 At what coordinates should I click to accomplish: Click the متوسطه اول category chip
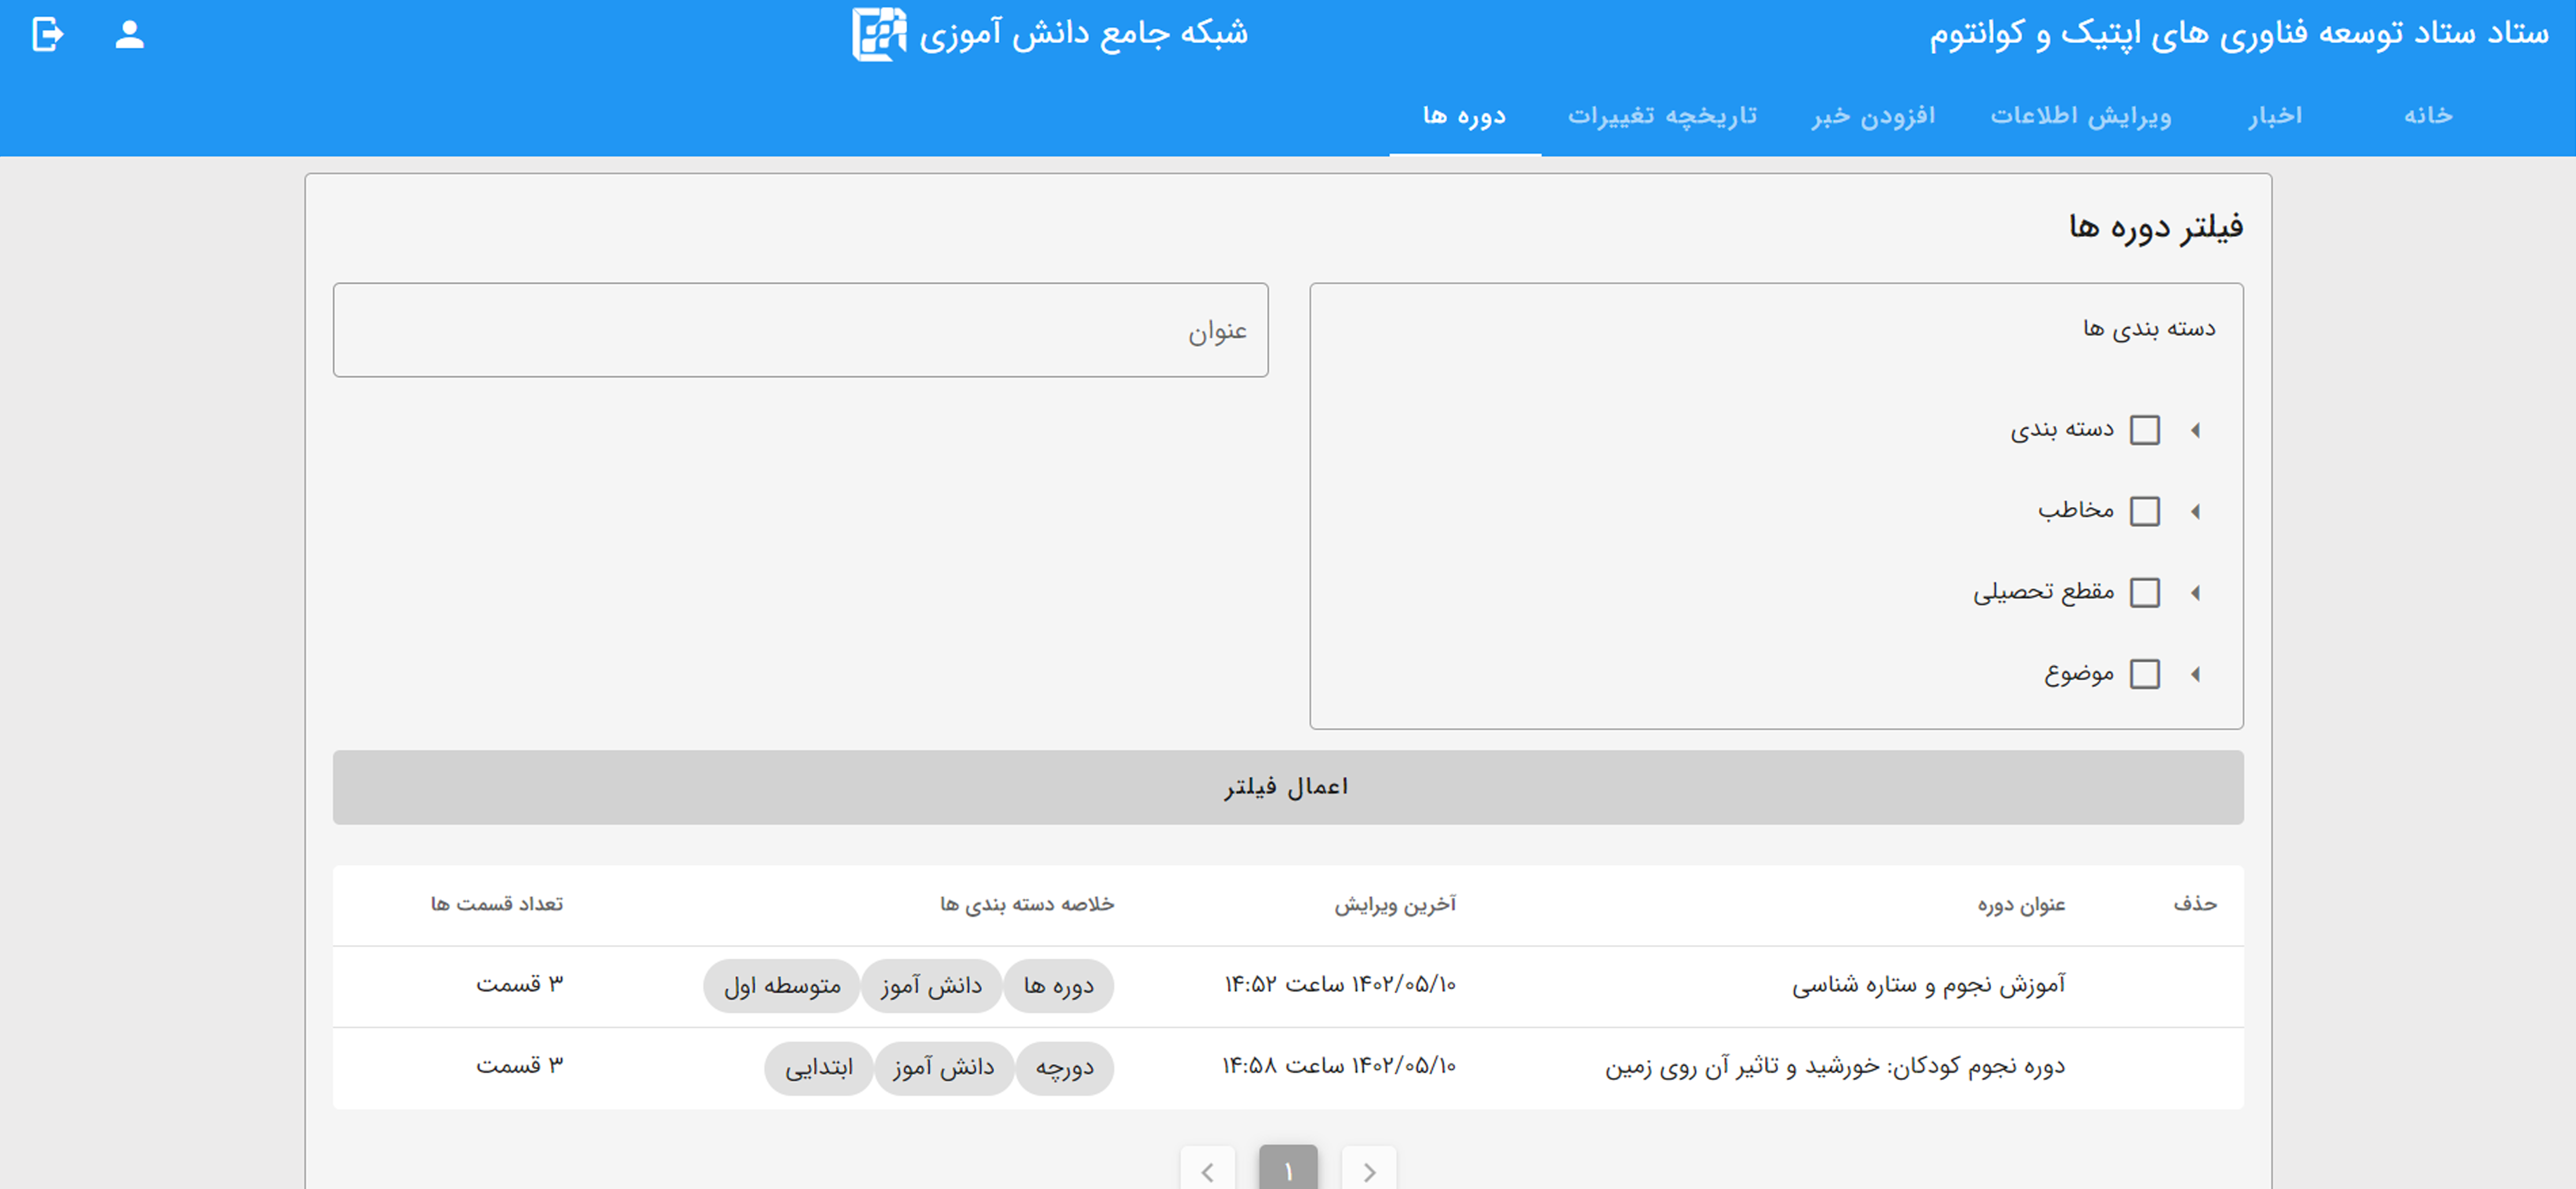coord(781,986)
